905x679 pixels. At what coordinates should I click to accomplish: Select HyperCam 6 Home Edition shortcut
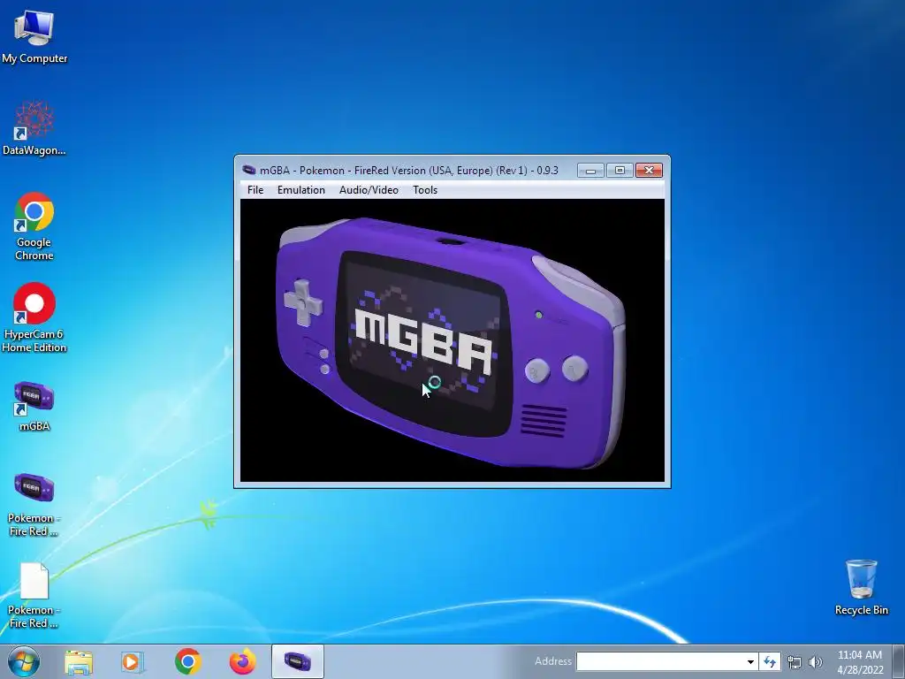pos(34,317)
